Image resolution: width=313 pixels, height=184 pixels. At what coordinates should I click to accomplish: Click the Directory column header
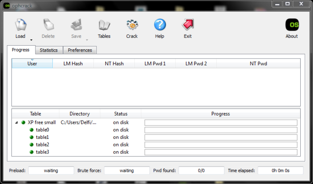(80, 114)
